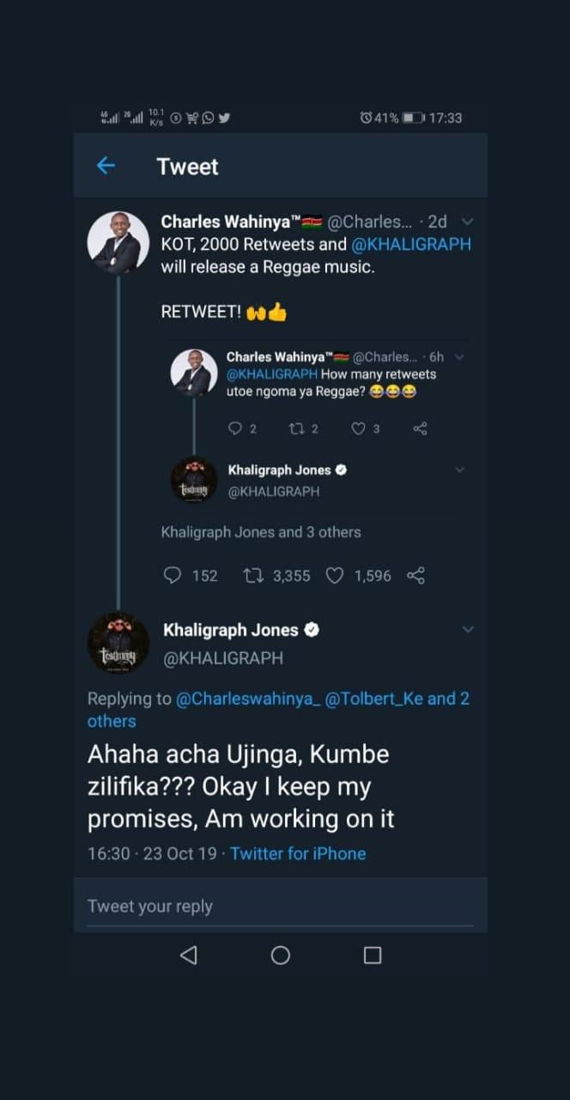Click the reply icon on the quoted tweet
The width and height of the screenshot is (570, 1100).
point(236,428)
